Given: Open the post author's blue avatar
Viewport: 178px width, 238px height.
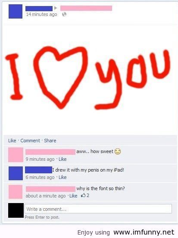Looking at the screenshot, I should click(16, 11).
